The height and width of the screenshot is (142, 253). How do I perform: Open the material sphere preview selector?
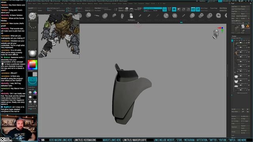(x=32, y=54)
